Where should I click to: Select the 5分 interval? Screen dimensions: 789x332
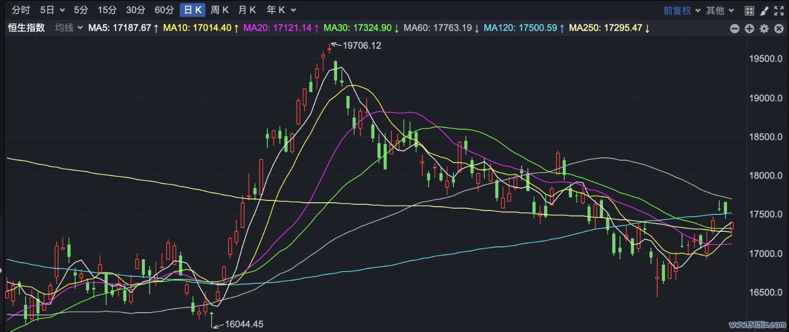[81, 10]
